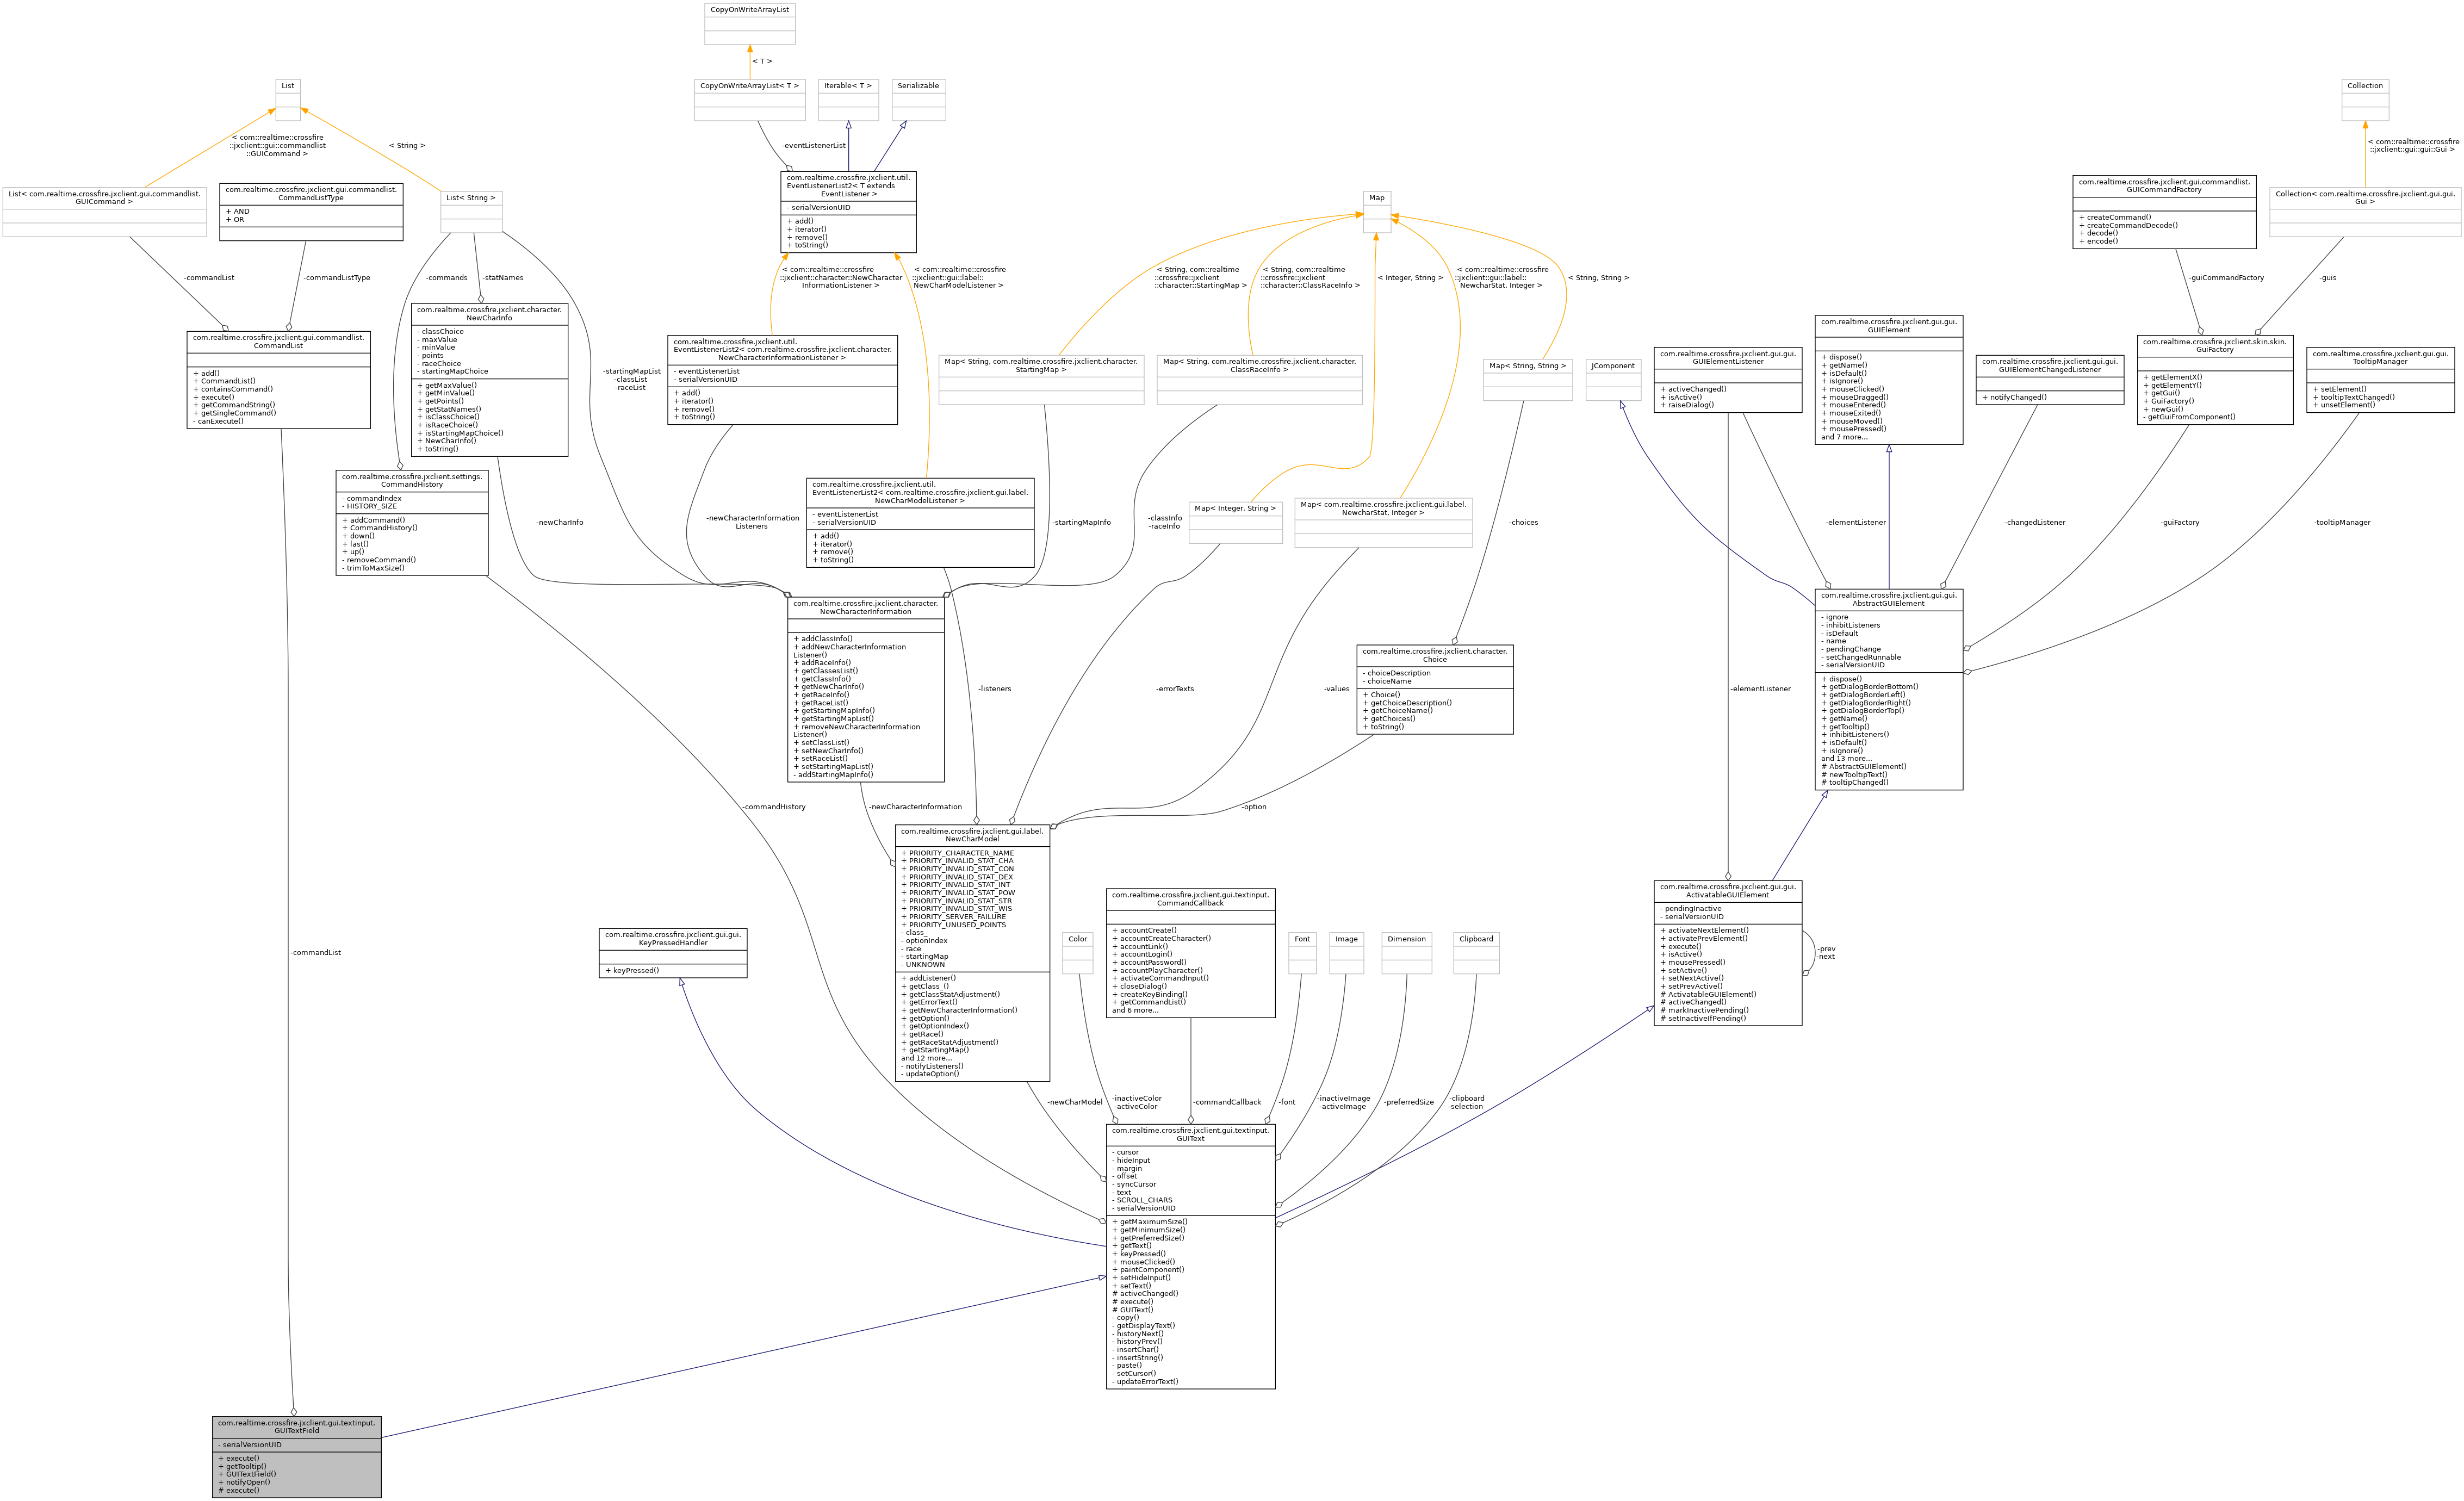Click EventListenerList2 NewCharacterInformationListener node

pyautogui.click(x=782, y=380)
